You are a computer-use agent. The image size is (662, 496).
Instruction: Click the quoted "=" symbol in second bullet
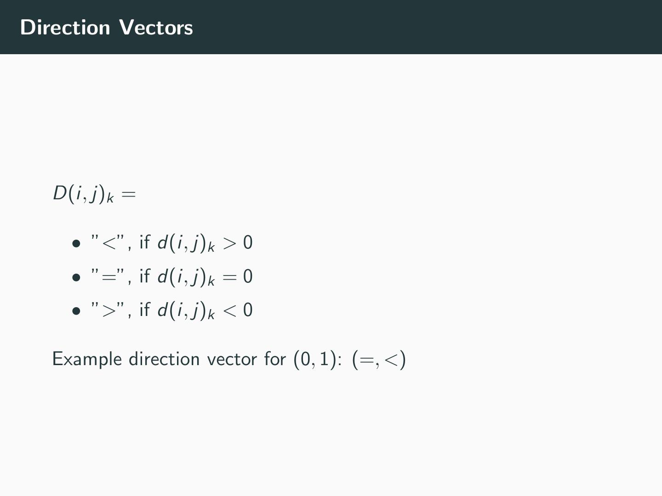(x=108, y=277)
